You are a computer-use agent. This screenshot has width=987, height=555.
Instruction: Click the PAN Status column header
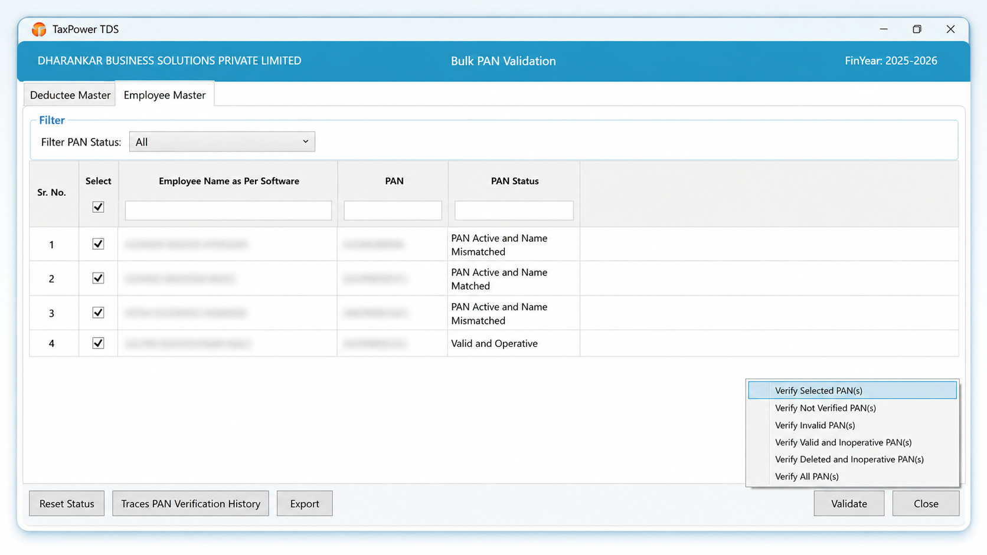pos(515,181)
